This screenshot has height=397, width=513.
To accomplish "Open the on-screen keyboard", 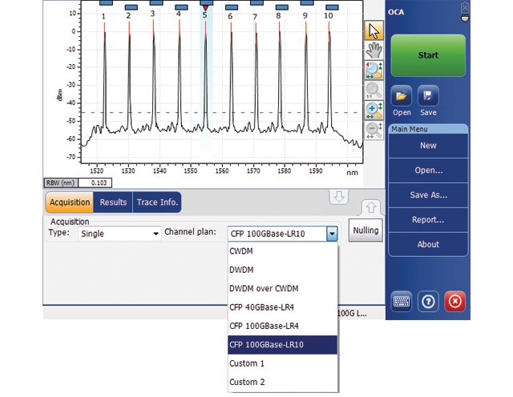I will [402, 303].
